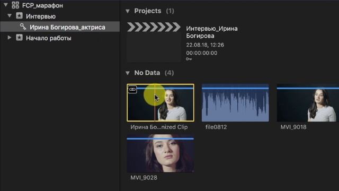Click the date 22.08.18, 12:26
The width and height of the screenshot is (339, 191).
coord(205,45)
